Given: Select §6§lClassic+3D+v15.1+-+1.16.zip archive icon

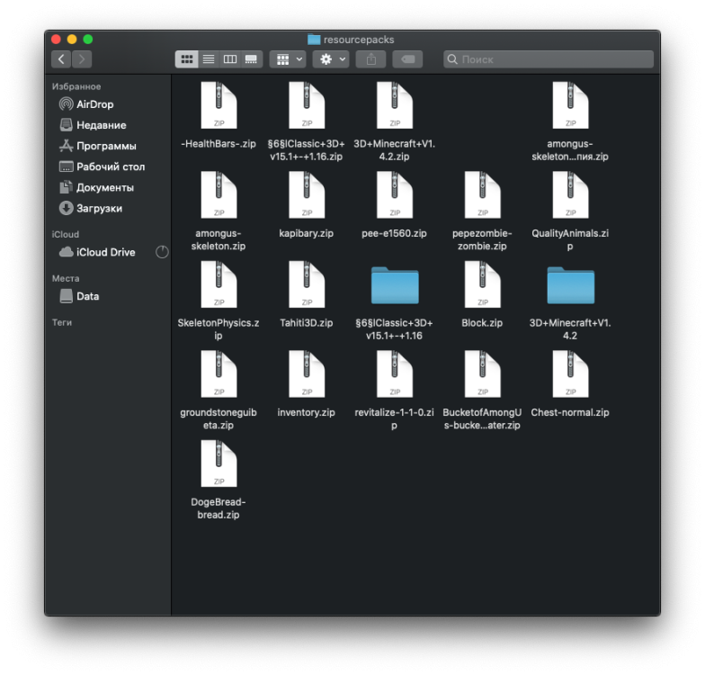Looking at the screenshot, I should (306, 105).
